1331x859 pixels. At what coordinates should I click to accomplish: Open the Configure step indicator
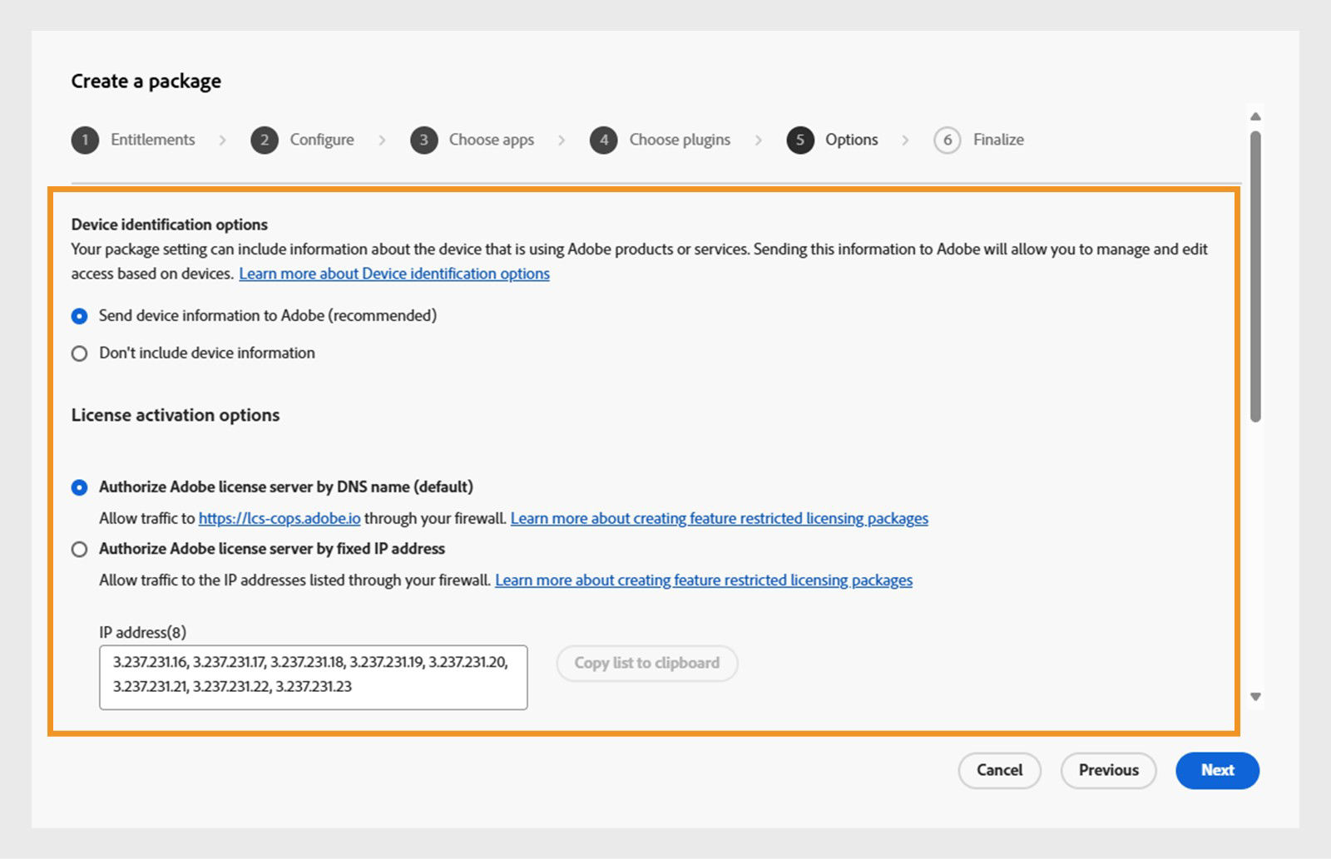coord(265,140)
